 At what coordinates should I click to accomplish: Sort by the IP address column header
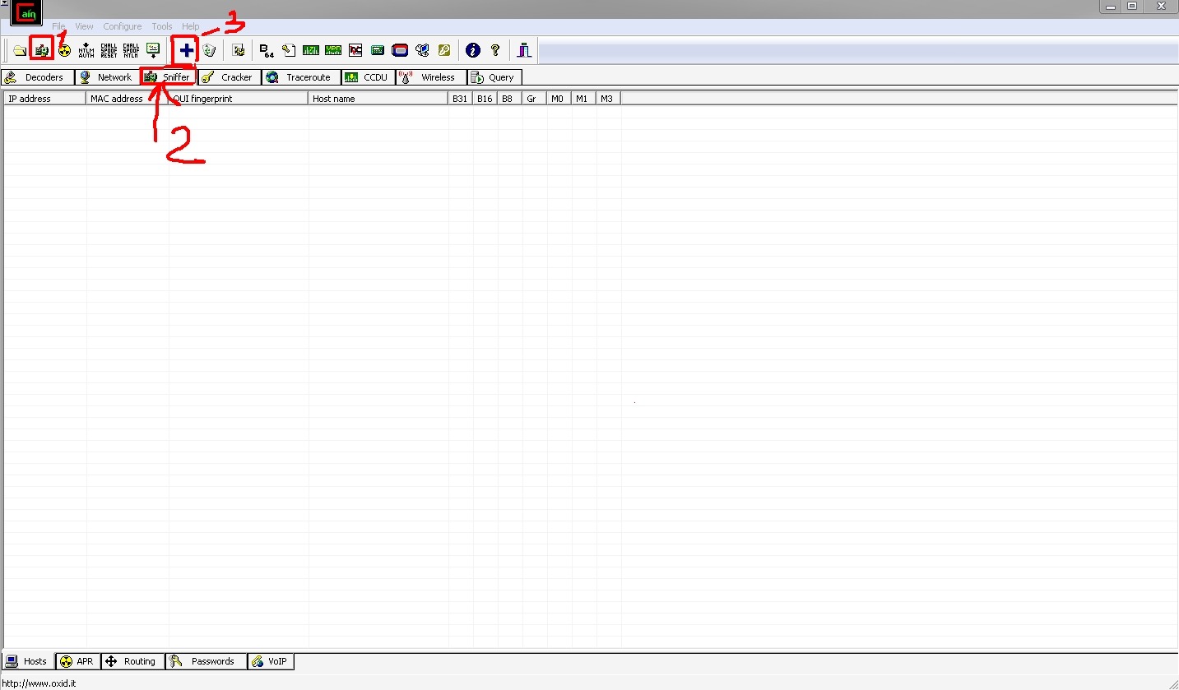[45, 99]
